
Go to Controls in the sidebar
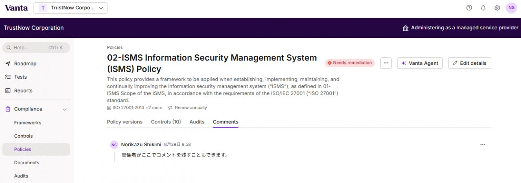[23, 136]
